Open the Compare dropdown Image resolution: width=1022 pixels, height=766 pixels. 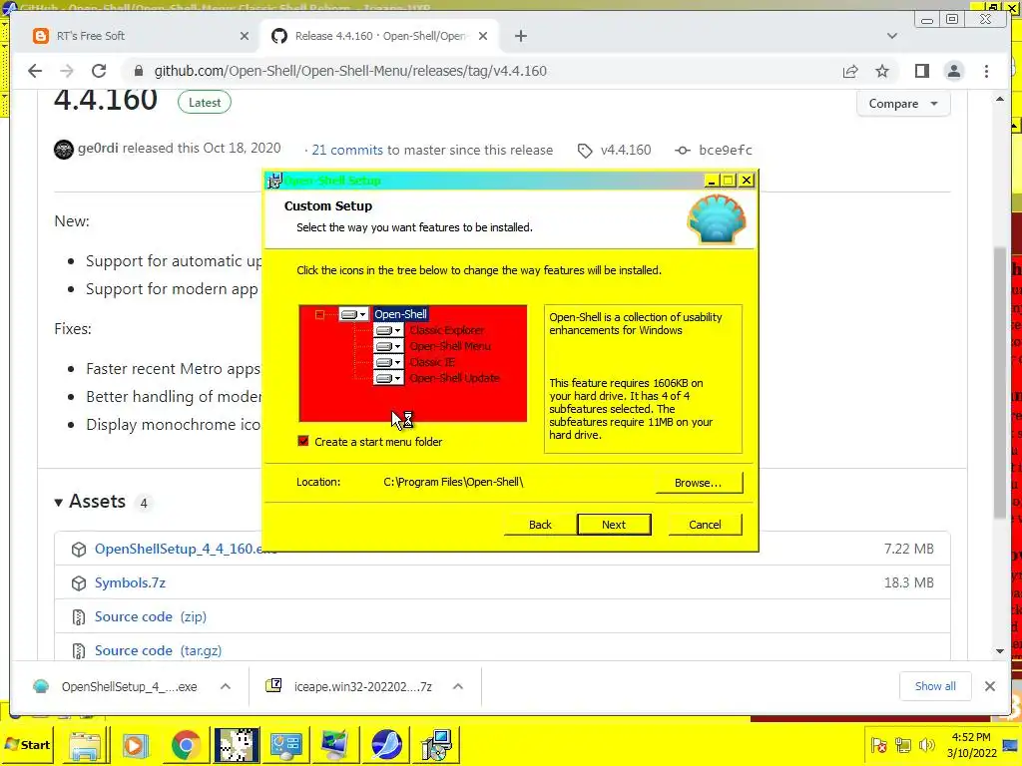pos(902,104)
